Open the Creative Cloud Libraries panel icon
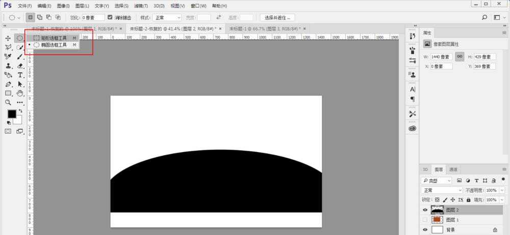 coord(413,129)
